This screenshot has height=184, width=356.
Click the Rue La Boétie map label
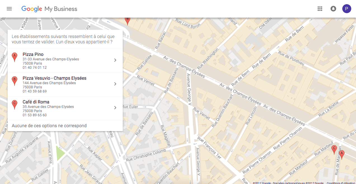pos(329,109)
